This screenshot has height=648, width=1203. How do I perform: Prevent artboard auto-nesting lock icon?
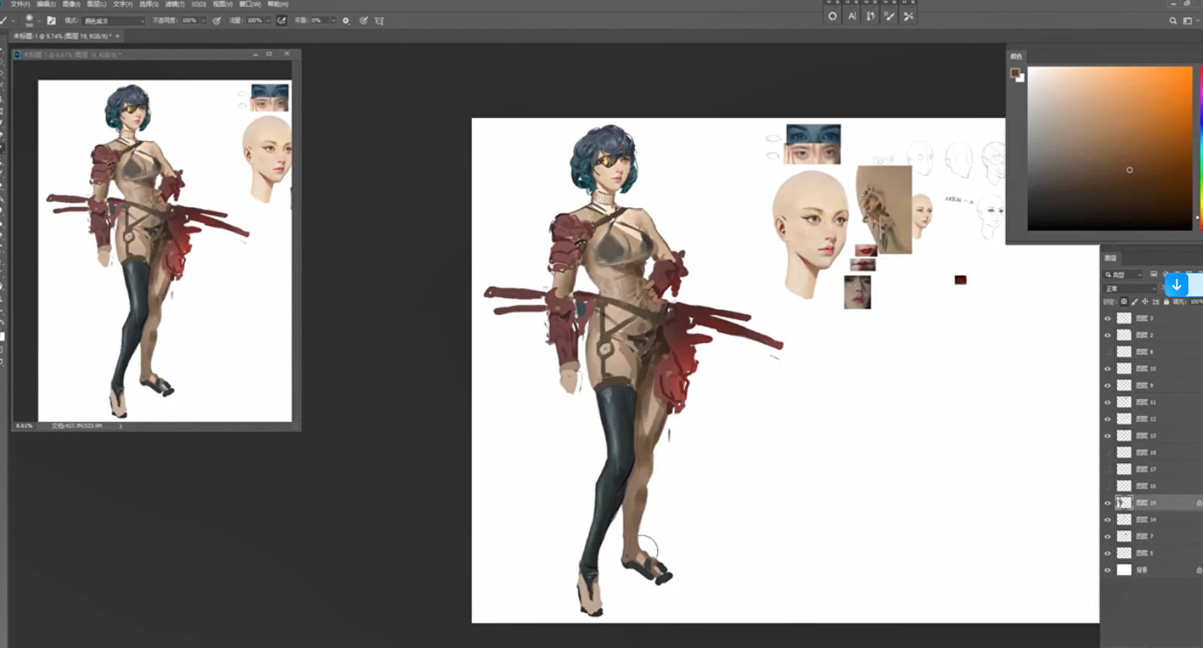1156,301
